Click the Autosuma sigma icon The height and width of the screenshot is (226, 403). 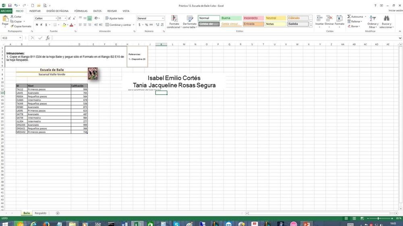point(349,16)
